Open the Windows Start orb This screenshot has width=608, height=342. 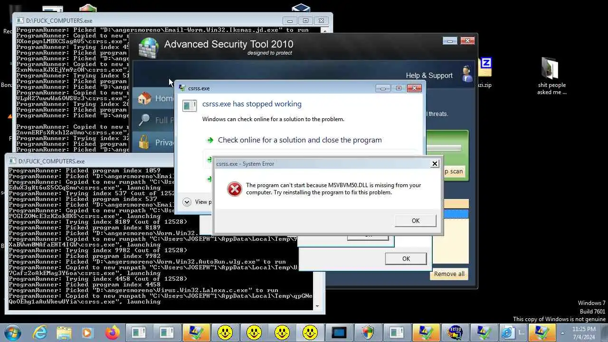13,332
